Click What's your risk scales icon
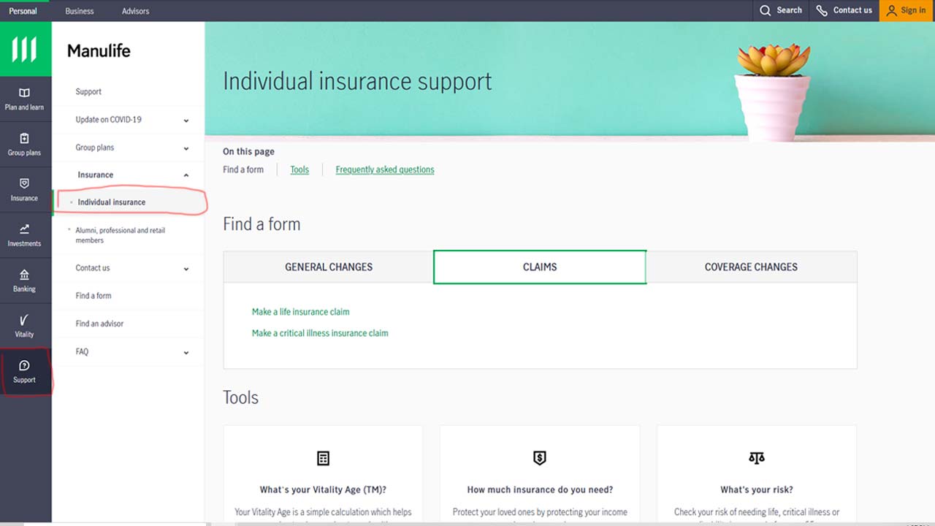935x526 pixels. tap(757, 458)
